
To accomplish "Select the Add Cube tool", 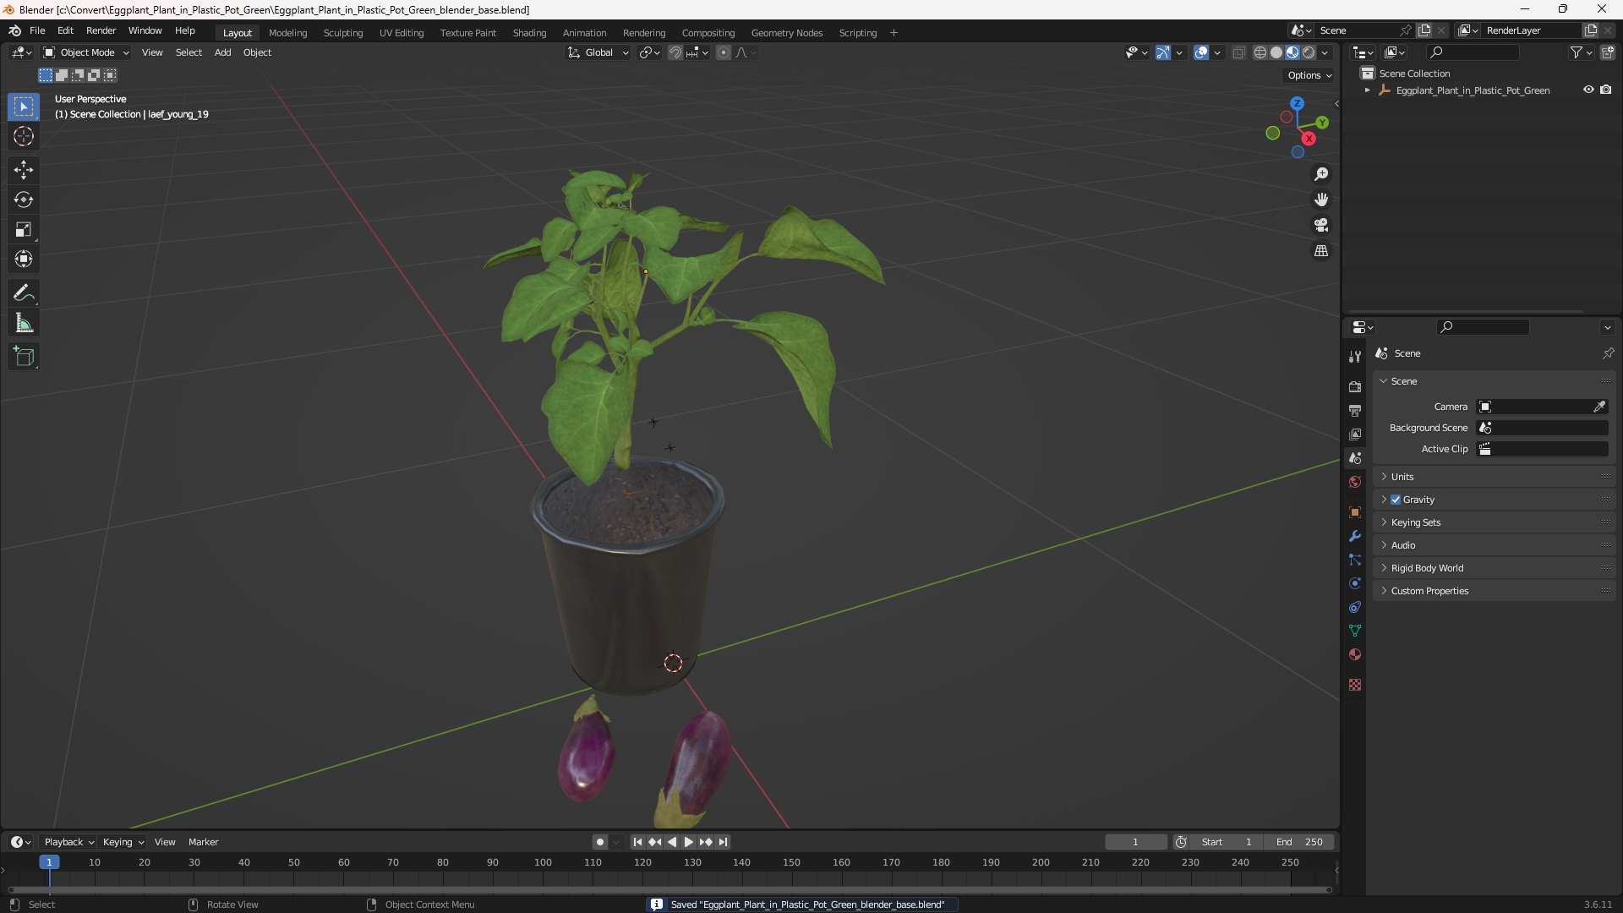I will coord(24,357).
